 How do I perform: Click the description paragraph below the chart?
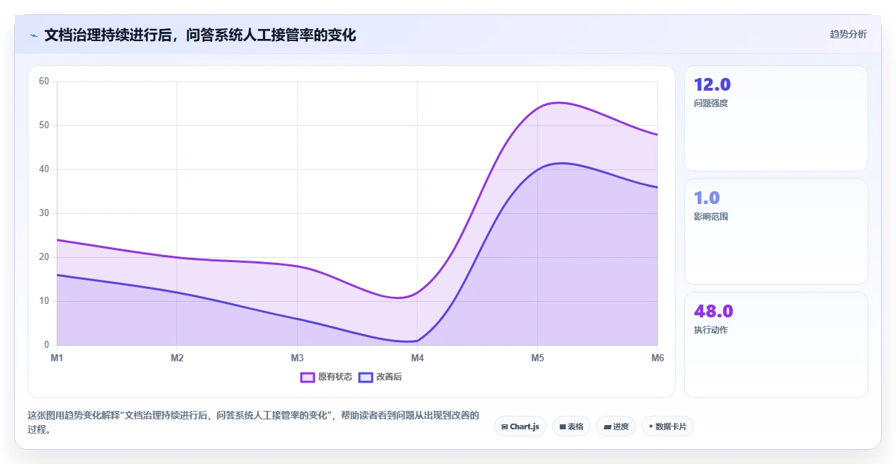click(253, 422)
